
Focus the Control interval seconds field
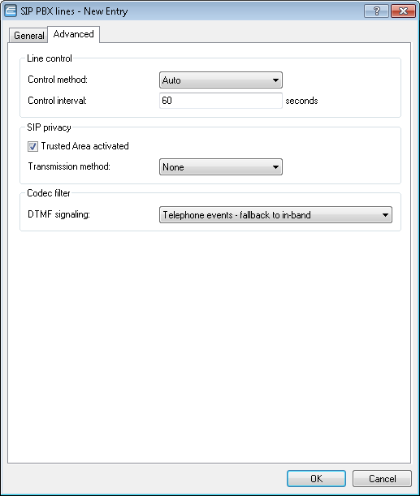pyautogui.click(x=221, y=101)
